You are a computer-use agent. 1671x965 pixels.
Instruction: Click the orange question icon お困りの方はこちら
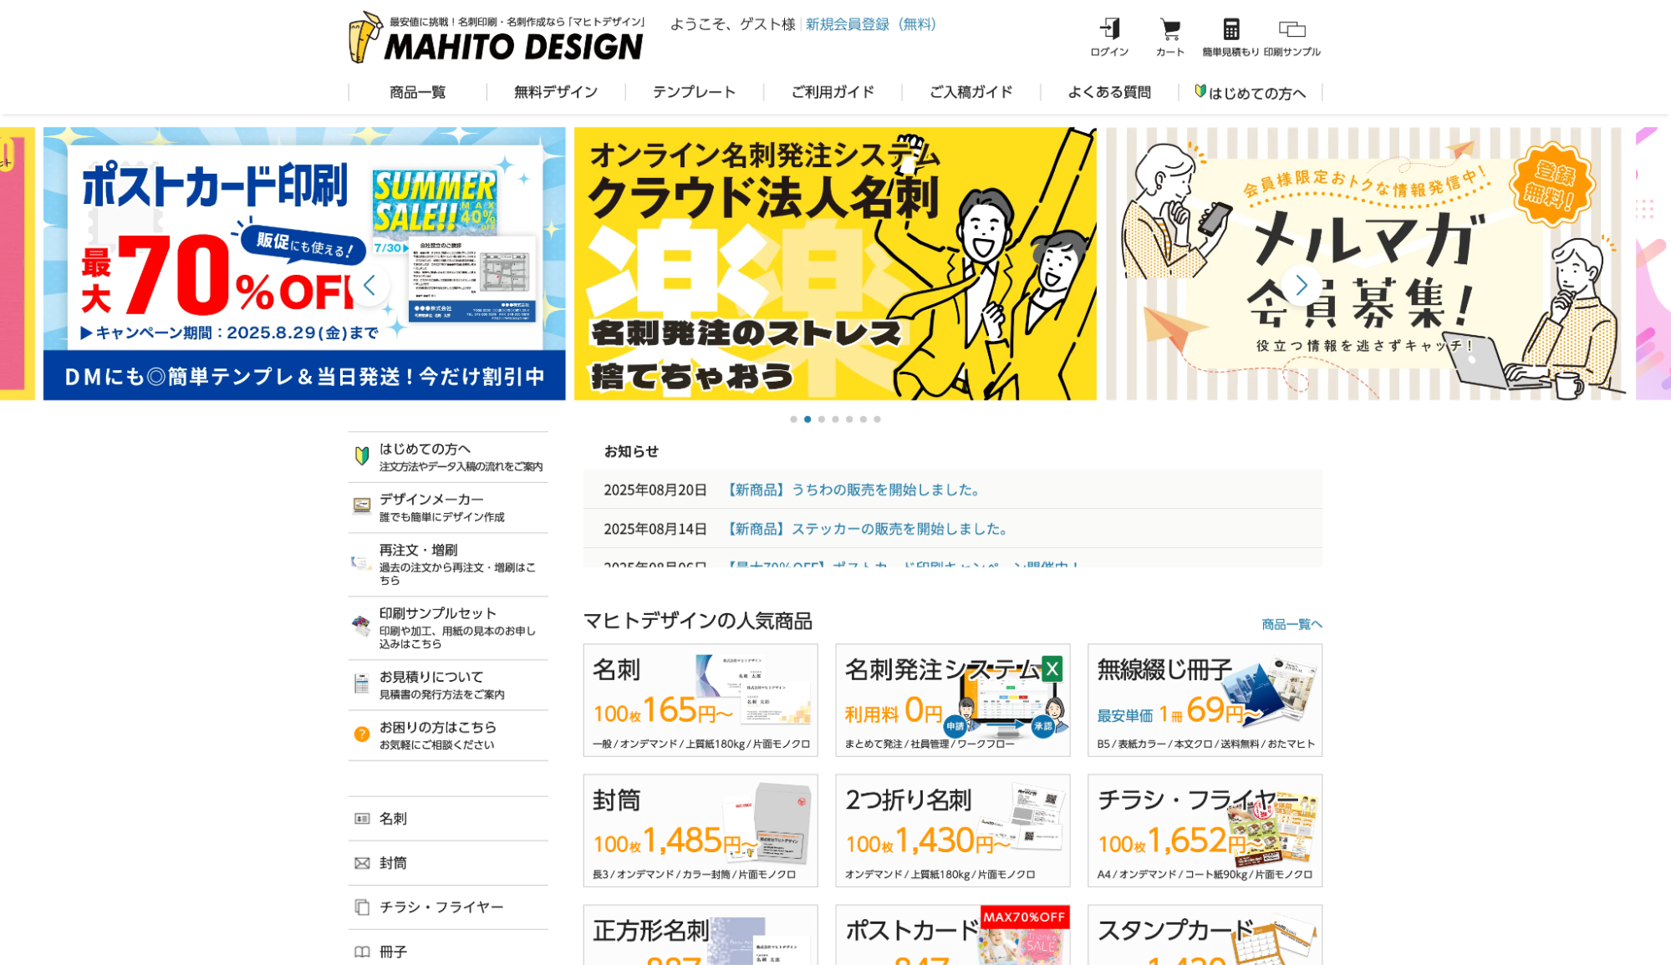(362, 734)
